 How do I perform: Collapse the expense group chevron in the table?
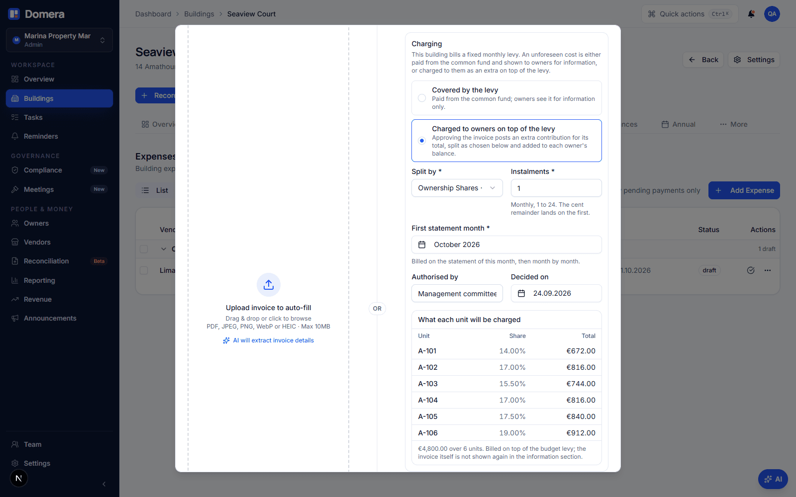(164, 249)
